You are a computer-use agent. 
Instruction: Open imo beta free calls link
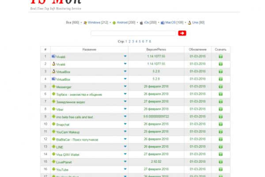click(x=74, y=117)
